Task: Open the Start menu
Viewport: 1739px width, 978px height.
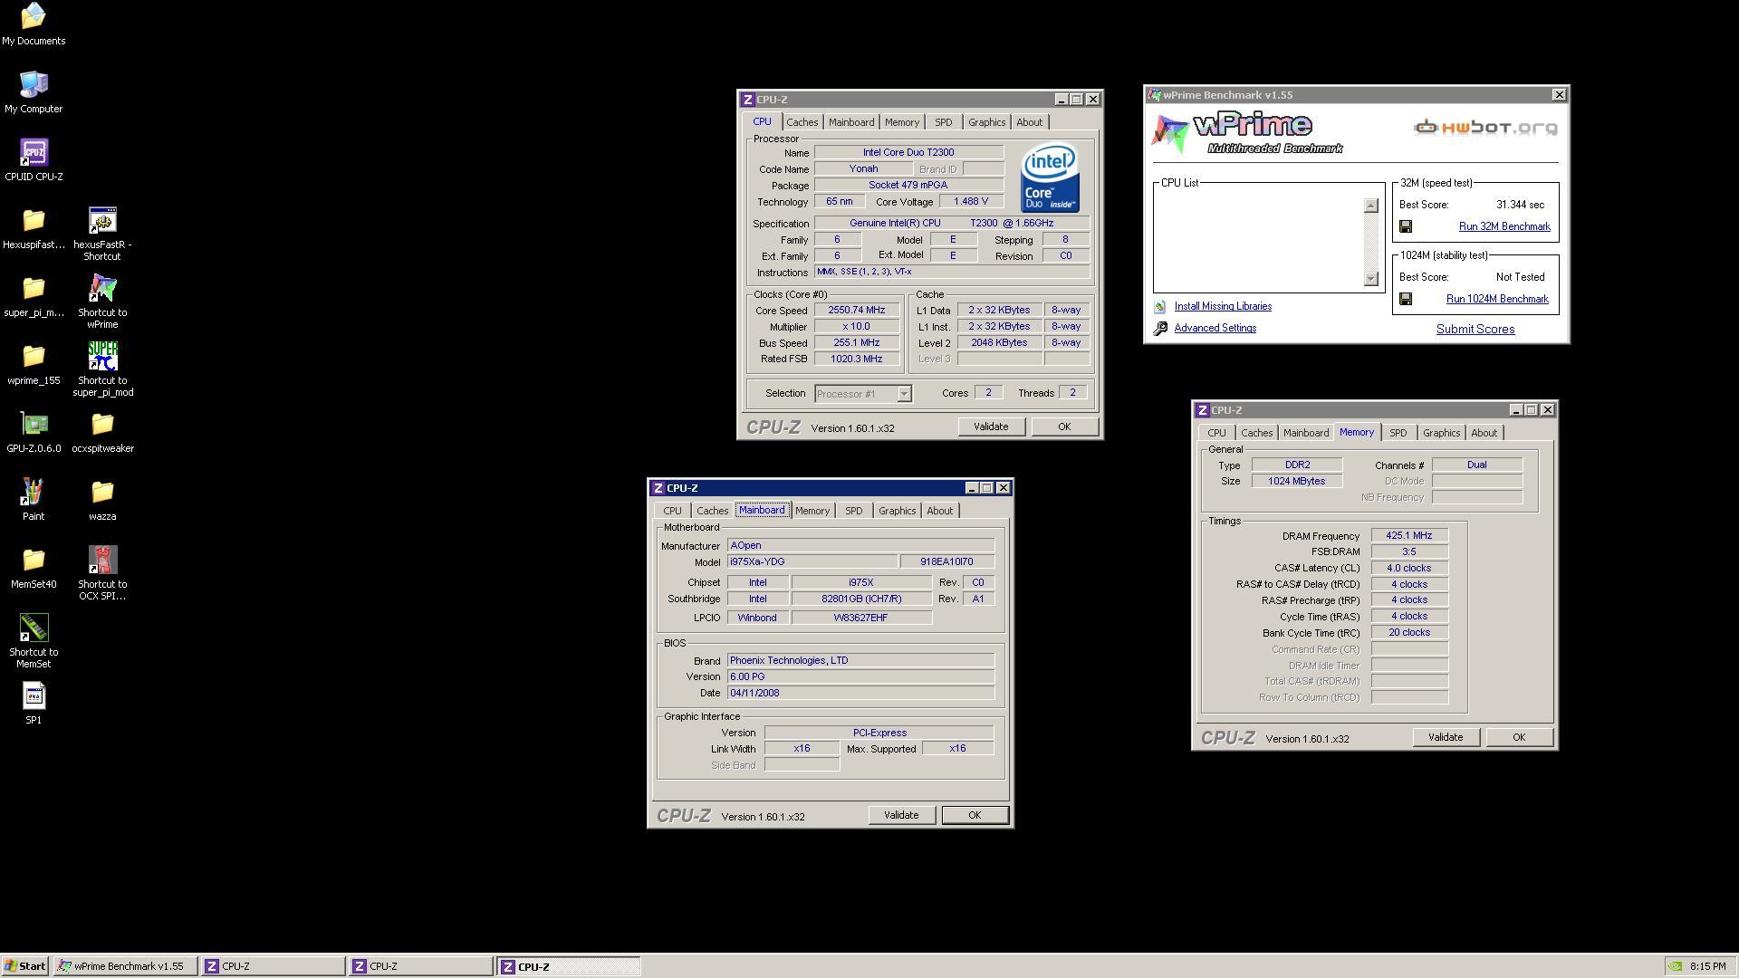Action: coord(25,966)
